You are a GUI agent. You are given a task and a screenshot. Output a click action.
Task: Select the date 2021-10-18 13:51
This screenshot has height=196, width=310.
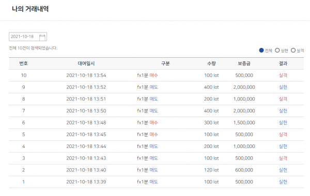click(86, 99)
